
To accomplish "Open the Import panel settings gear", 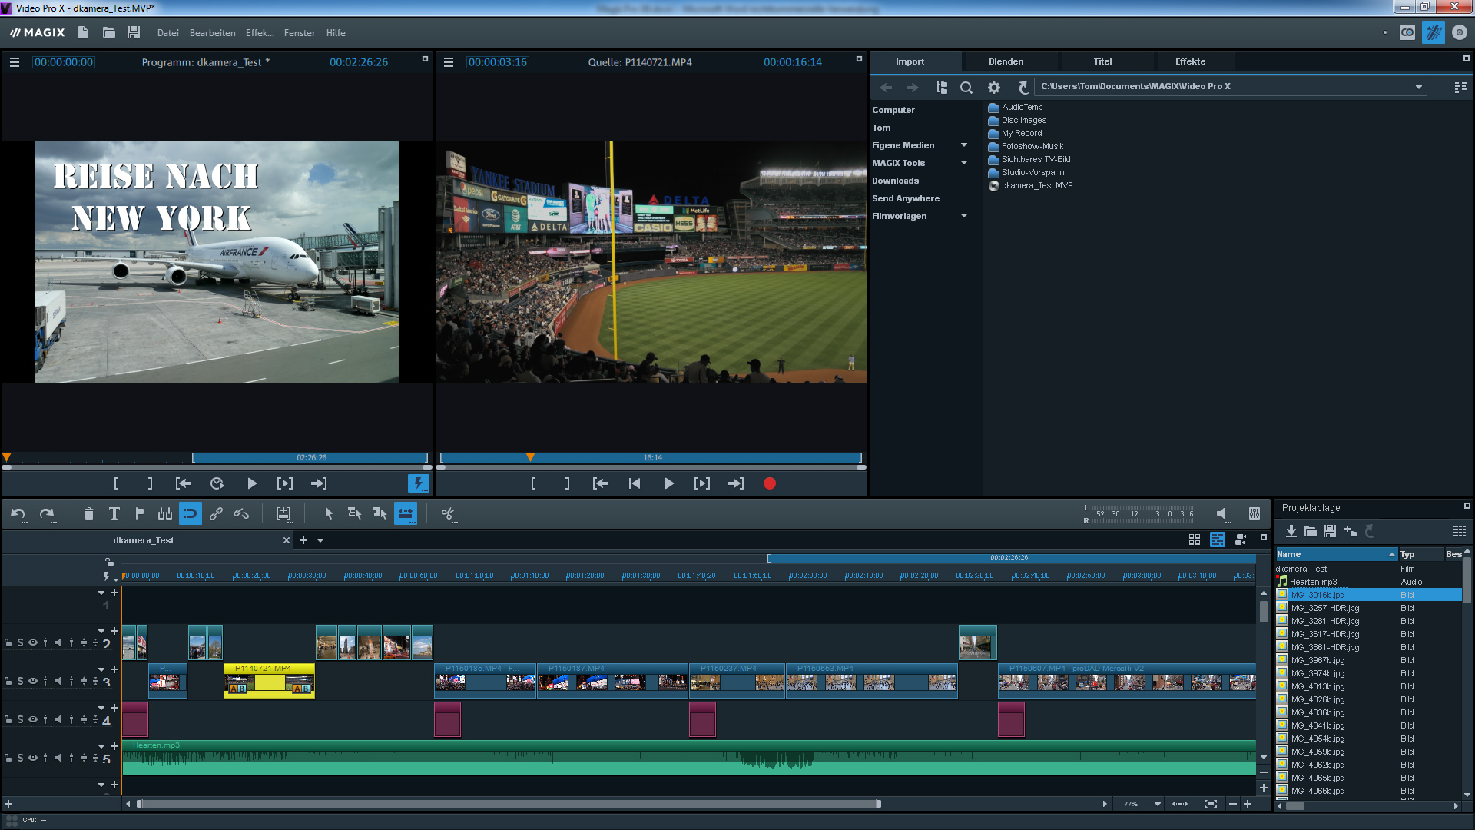I will point(994,88).
